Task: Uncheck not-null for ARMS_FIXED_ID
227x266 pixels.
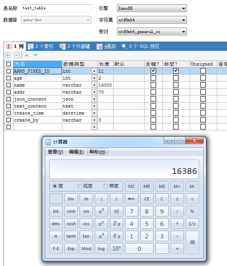Action: click(176, 71)
